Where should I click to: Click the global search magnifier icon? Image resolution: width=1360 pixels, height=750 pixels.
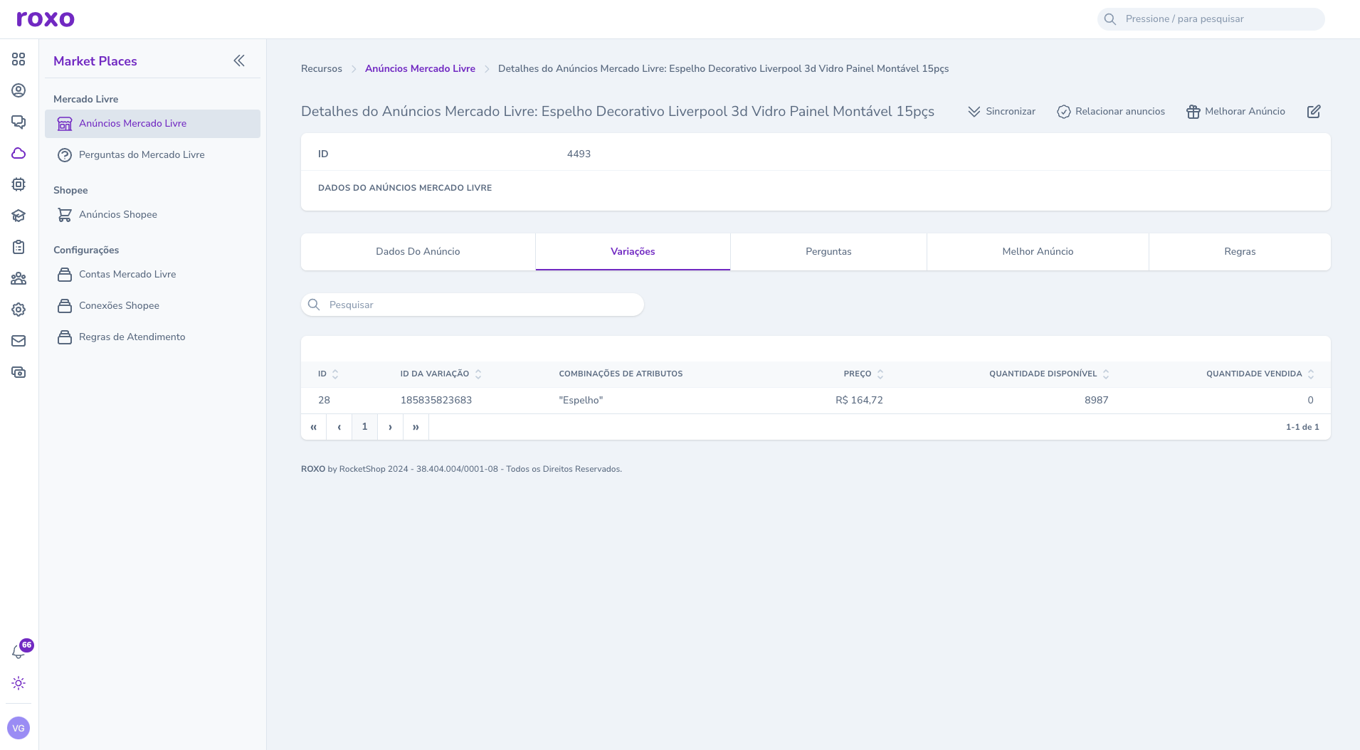point(1110,19)
